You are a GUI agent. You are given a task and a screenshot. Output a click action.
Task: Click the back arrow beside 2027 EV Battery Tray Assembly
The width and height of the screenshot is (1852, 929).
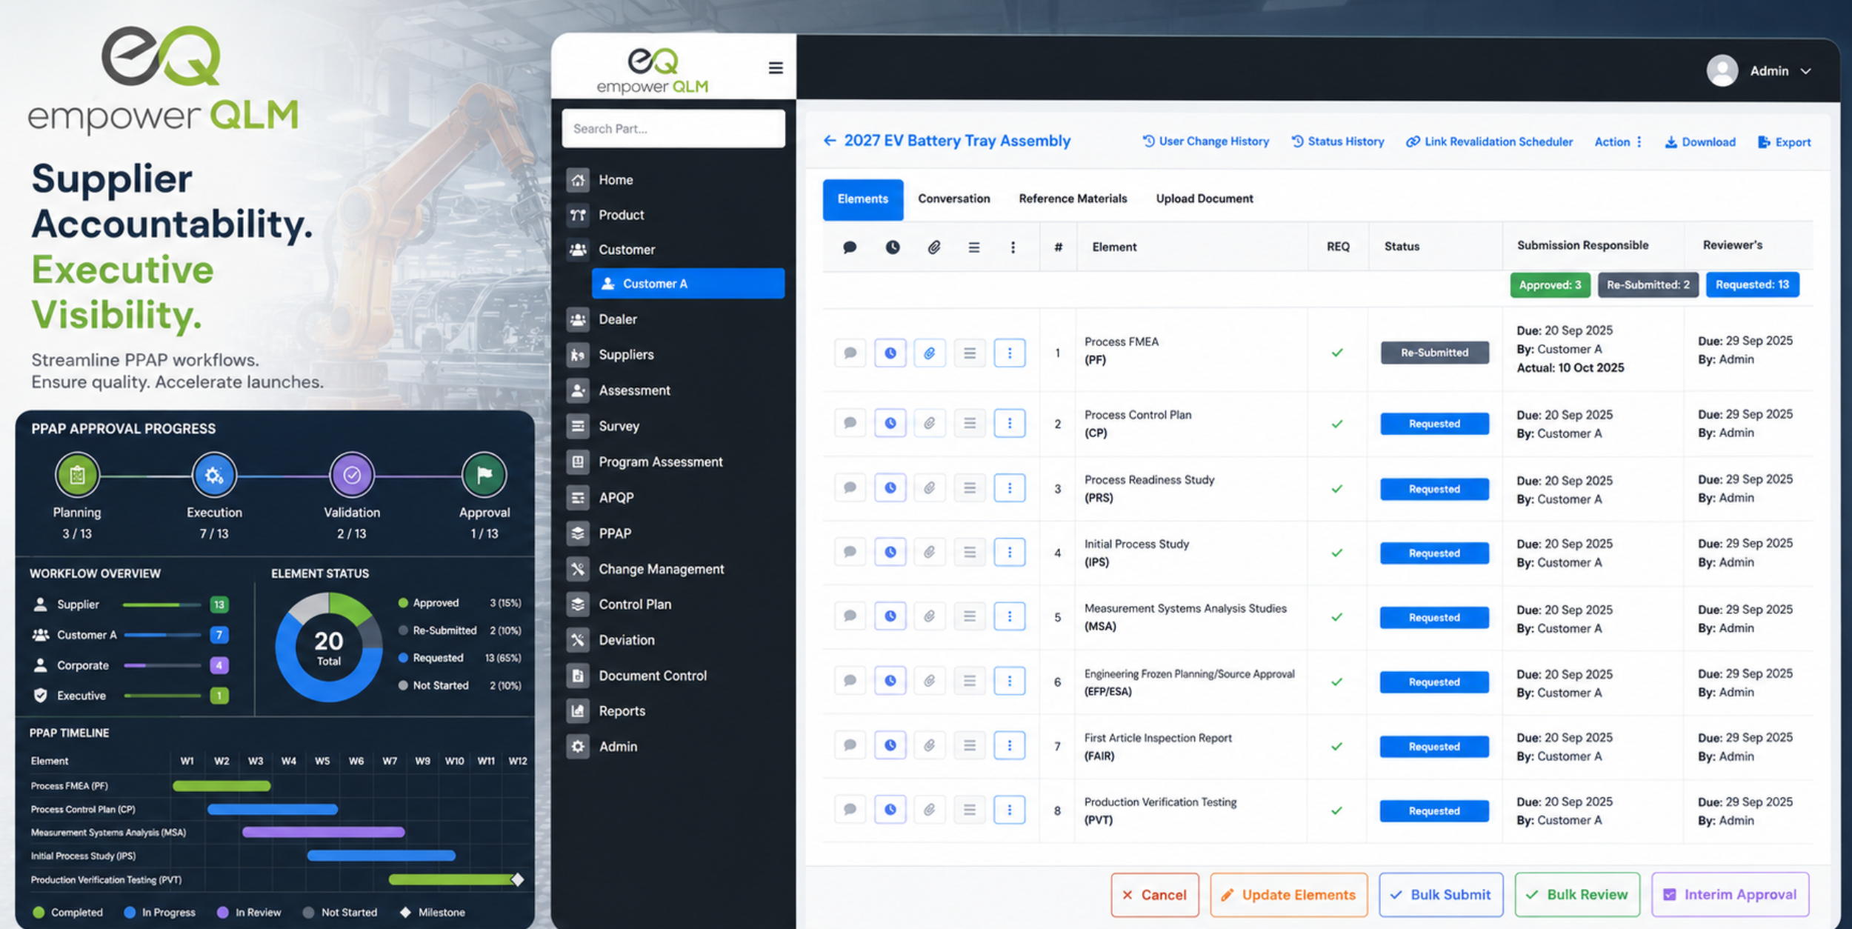tap(830, 141)
